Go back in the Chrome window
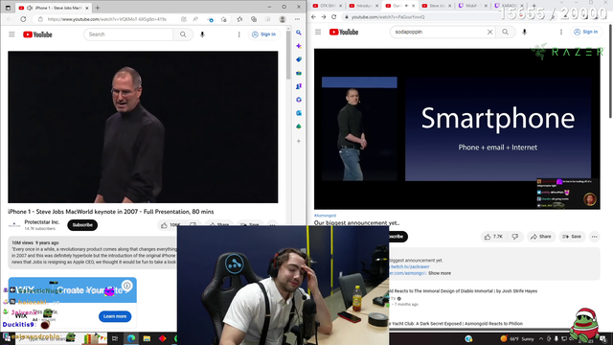Screen dimensions: 613x345 [313, 17]
